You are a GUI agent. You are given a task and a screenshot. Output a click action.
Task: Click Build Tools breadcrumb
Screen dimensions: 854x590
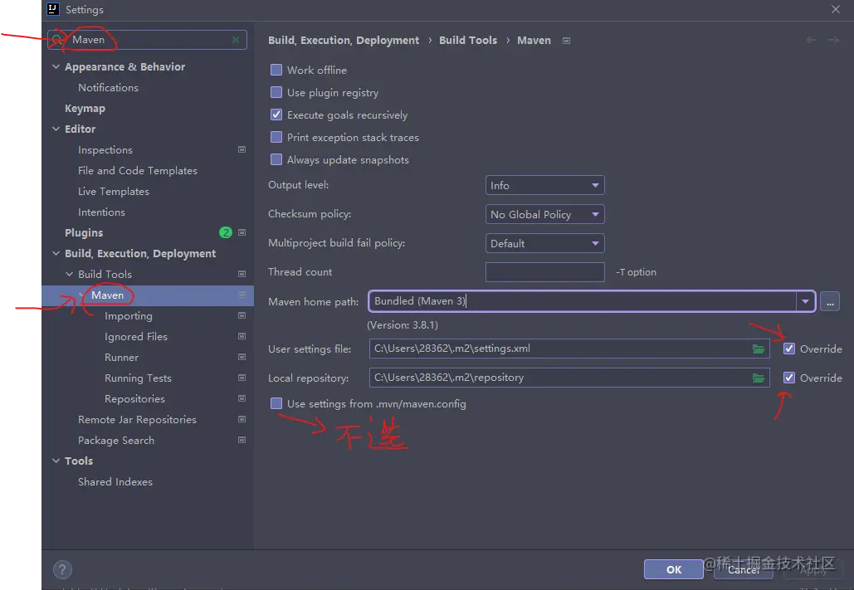[x=468, y=41]
